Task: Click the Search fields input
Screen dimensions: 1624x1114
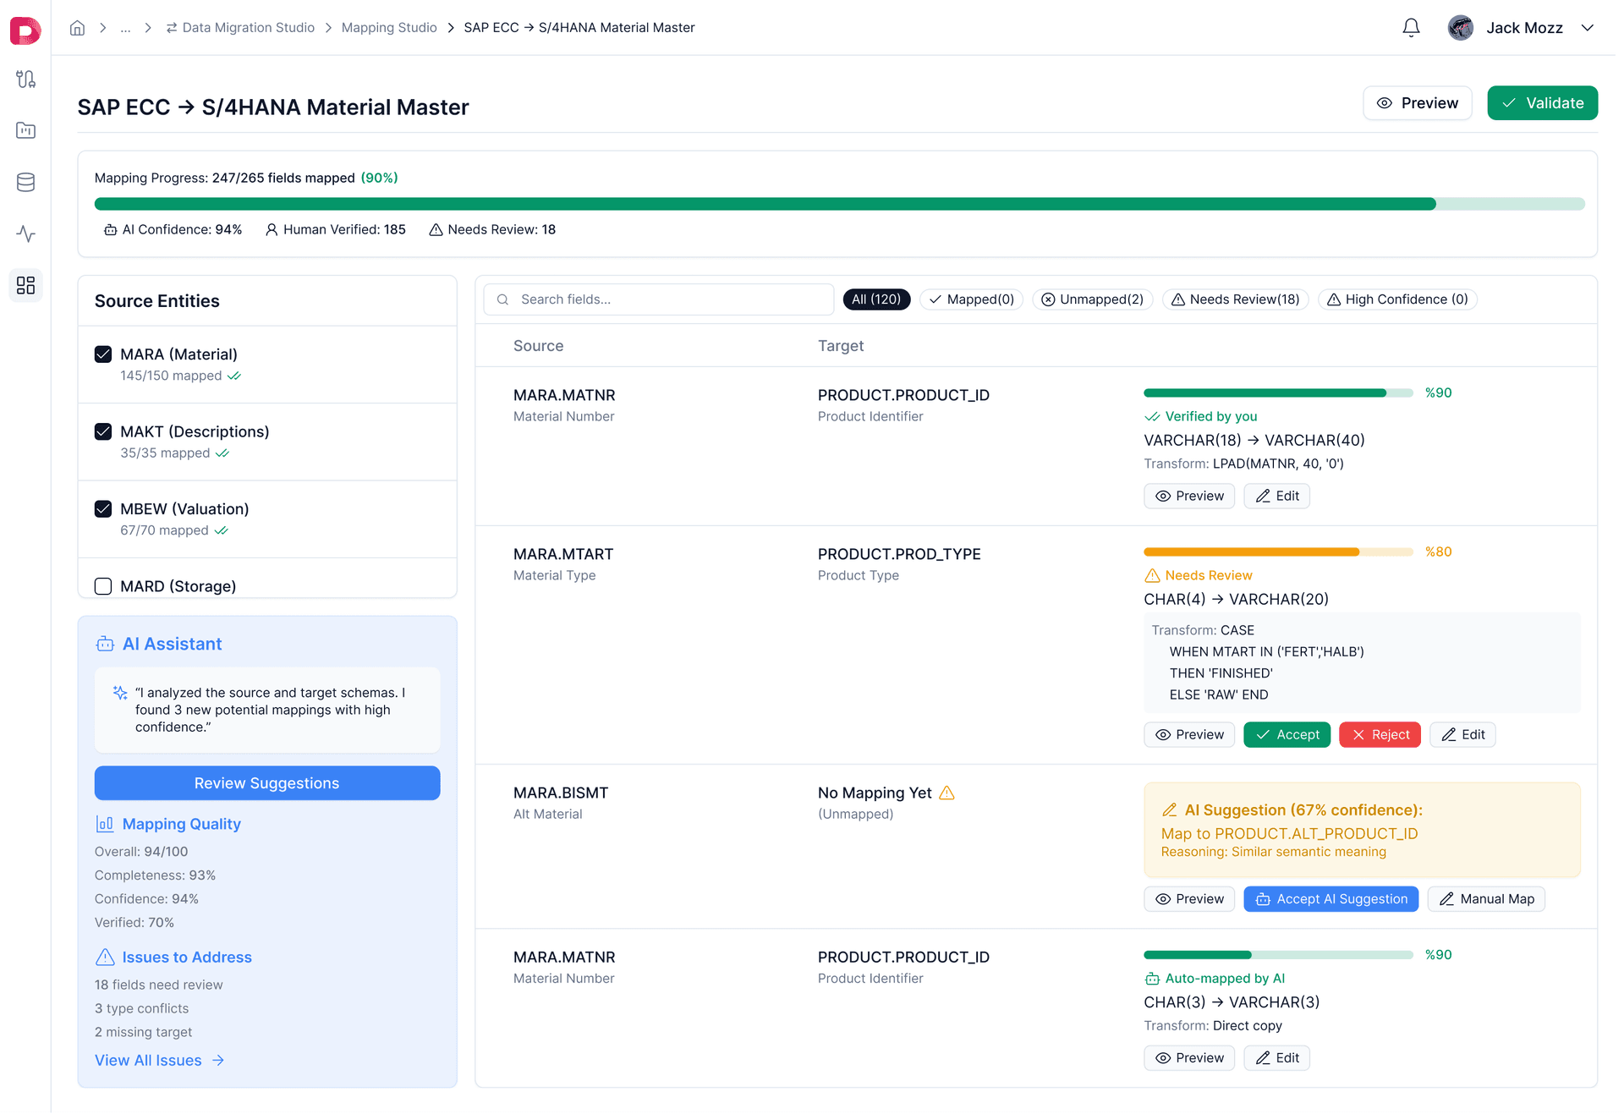Action: click(x=659, y=299)
